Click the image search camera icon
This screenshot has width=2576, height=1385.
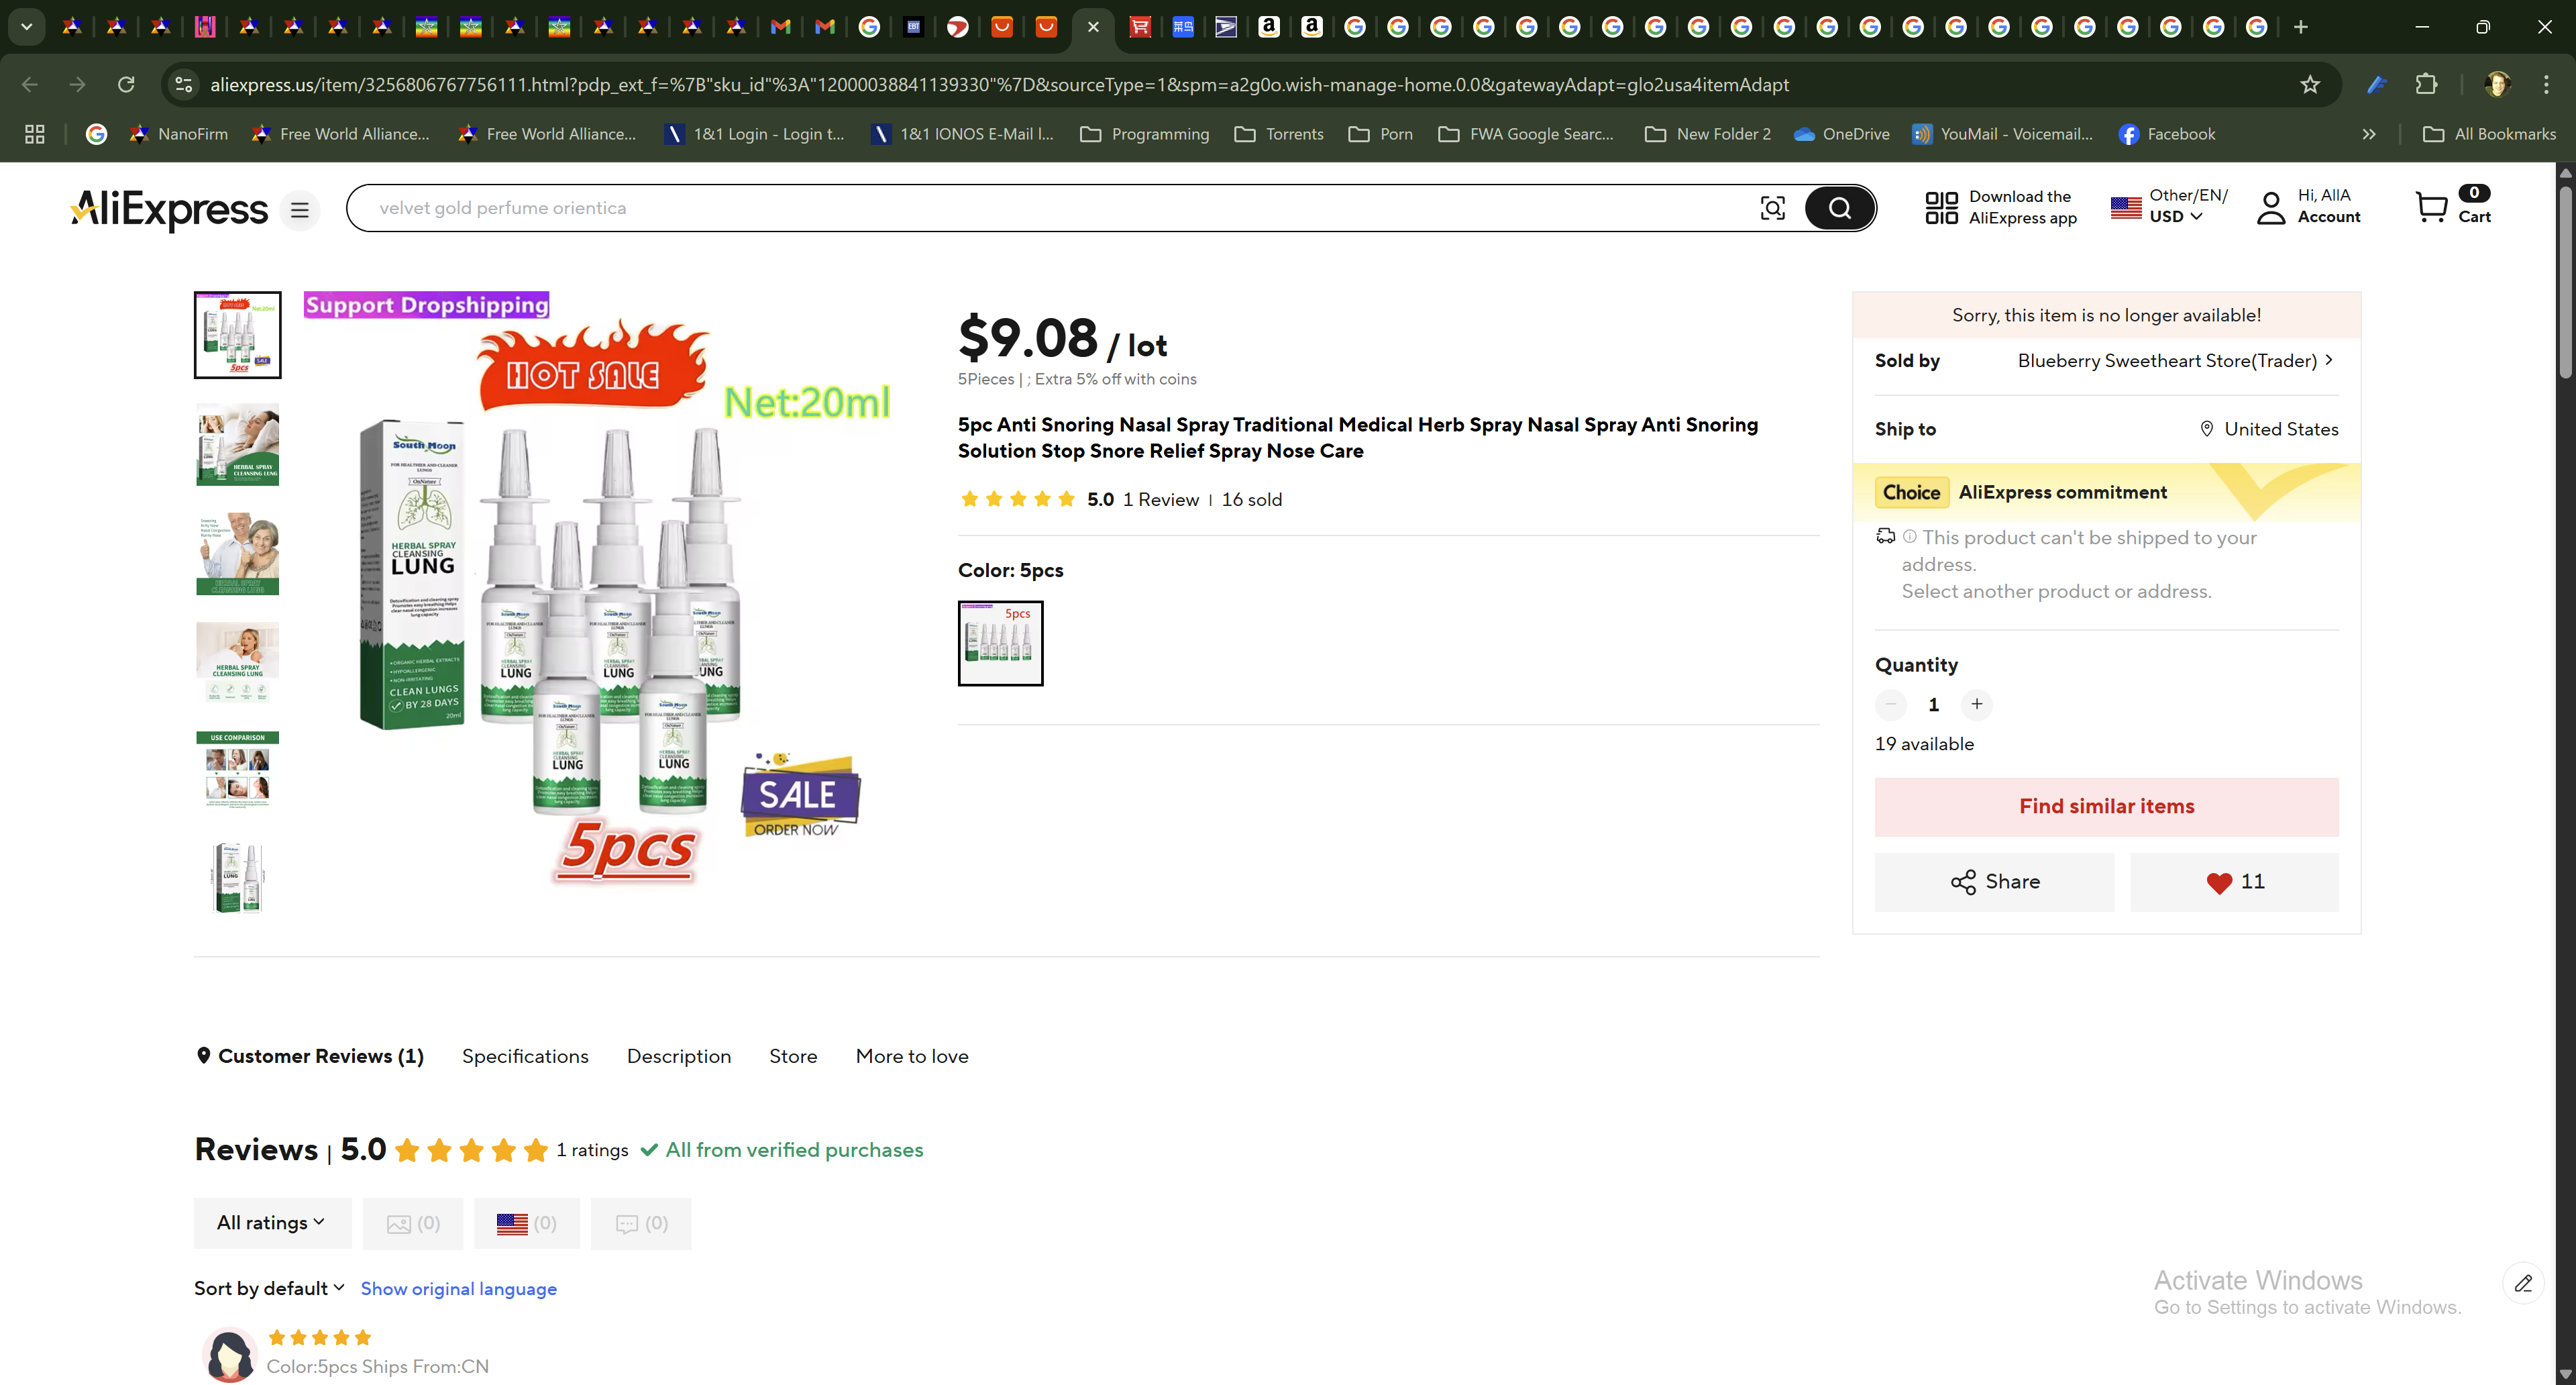[x=1772, y=208]
